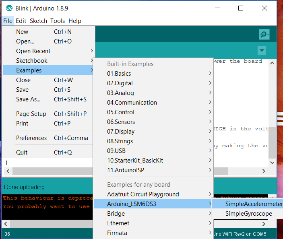Viewport: 283px width, 239px height.
Task: Open the Help menu
Action: coord(75,21)
